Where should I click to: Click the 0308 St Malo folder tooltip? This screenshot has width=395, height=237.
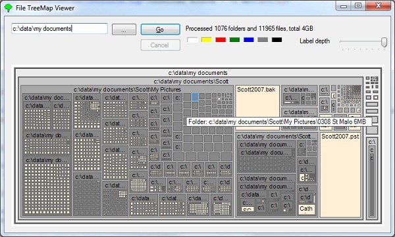(279, 122)
